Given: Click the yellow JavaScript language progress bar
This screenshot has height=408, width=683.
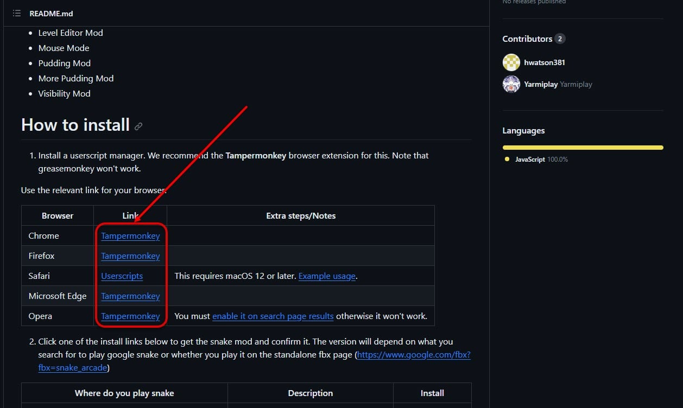Looking at the screenshot, I should 582,147.
